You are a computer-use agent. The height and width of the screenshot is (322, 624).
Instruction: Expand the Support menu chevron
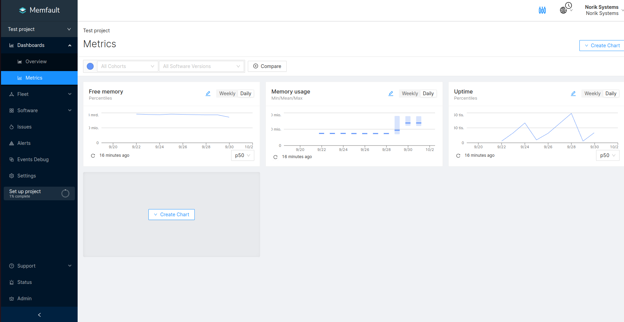pyautogui.click(x=70, y=266)
